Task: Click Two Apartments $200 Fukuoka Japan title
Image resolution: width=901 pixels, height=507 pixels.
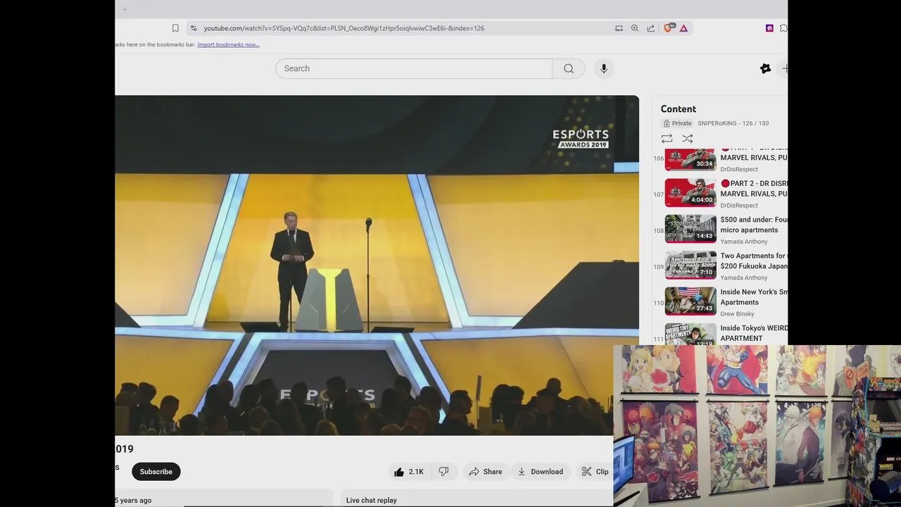Action: point(754,261)
